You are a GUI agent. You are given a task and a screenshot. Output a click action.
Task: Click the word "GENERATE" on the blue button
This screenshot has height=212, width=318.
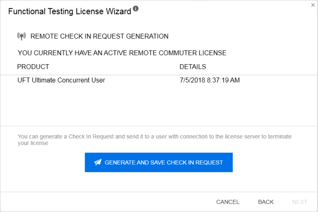(120, 162)
